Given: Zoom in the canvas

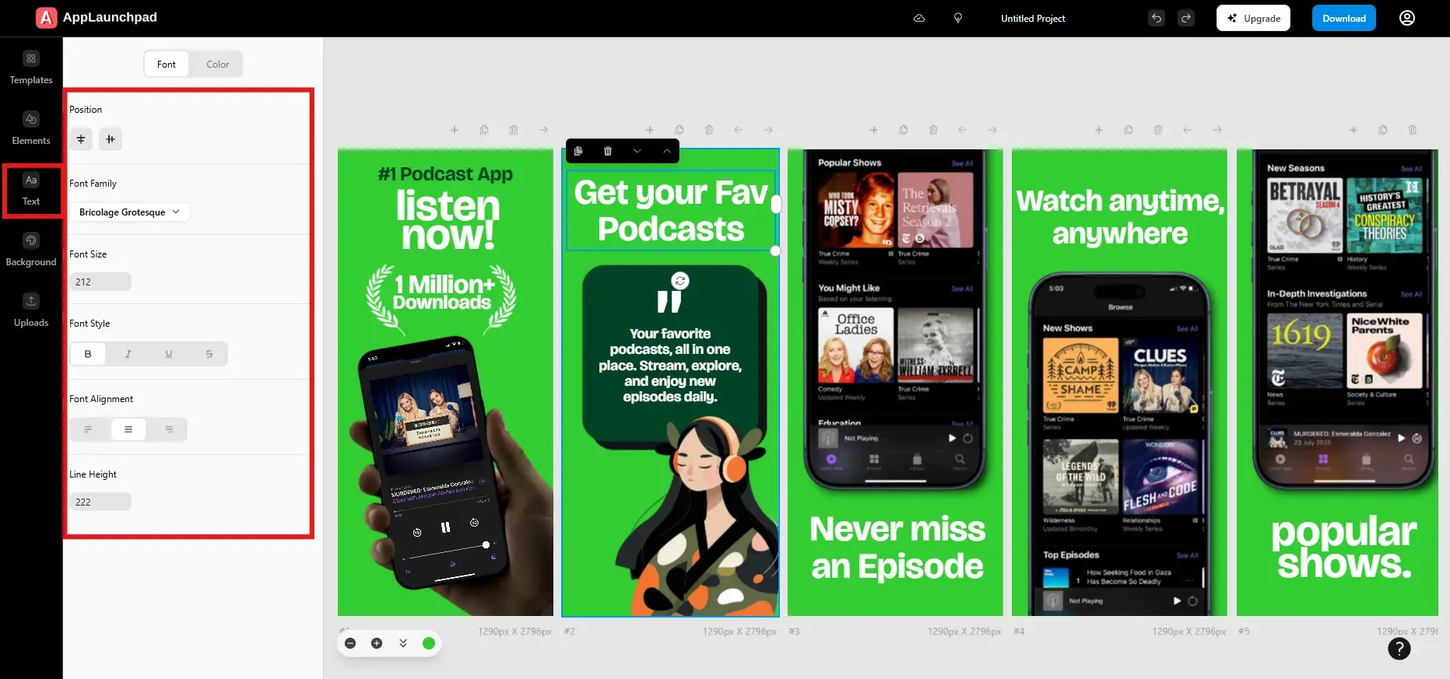Looking at the screenshot, I should point(377,643).
